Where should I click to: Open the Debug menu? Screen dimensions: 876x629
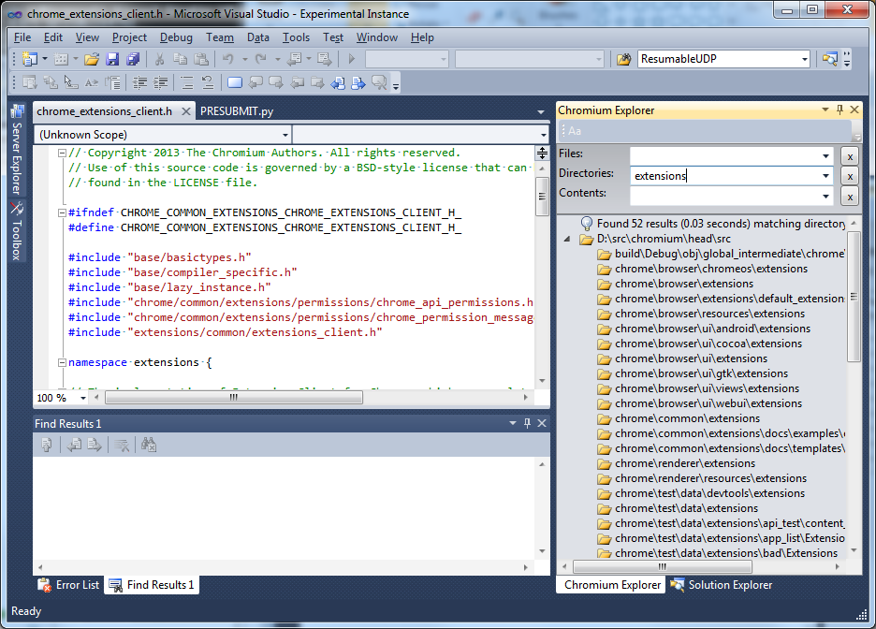click(176, 37)
